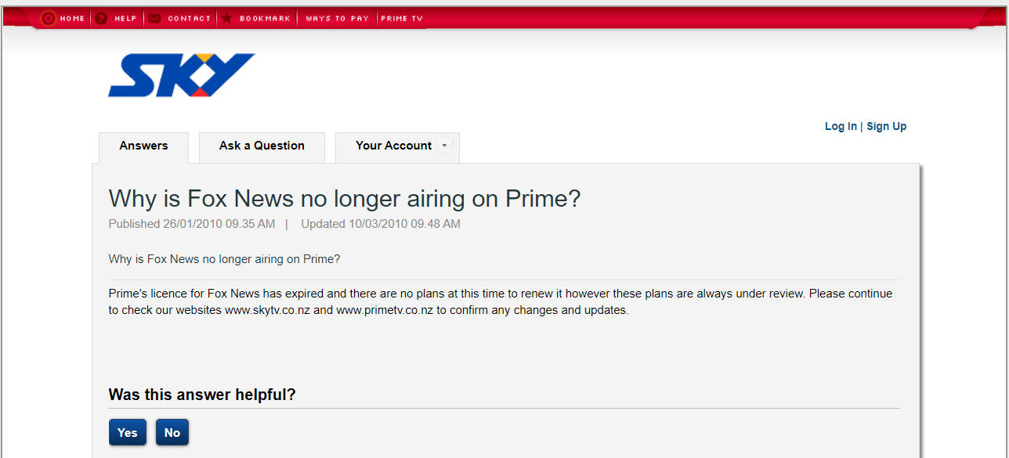Open the Prime TV link

402,19
